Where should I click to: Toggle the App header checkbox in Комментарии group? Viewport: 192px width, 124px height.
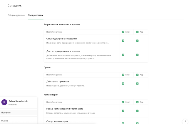point(137,102)
